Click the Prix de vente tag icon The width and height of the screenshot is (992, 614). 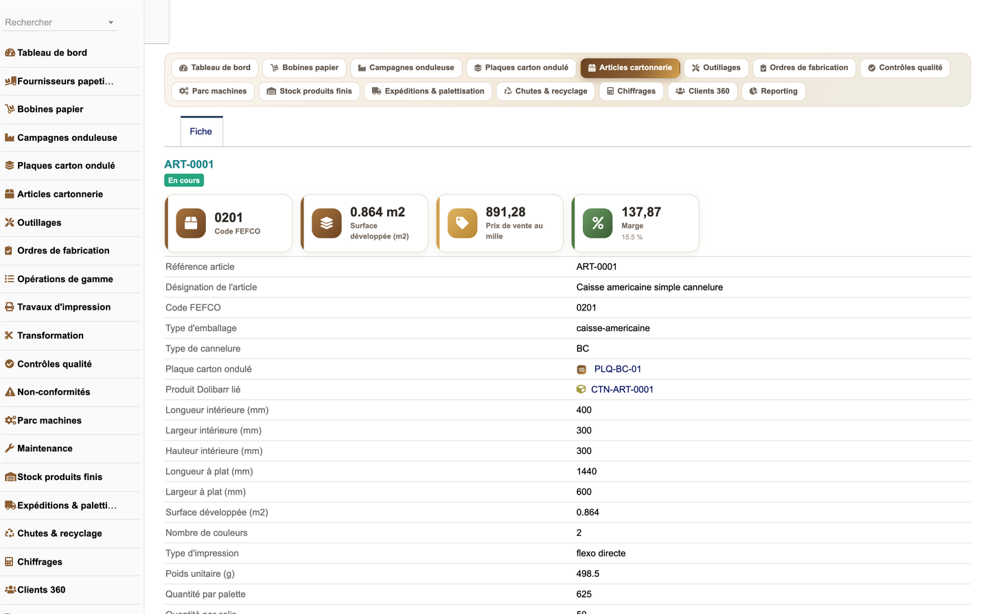pos(462,223)
